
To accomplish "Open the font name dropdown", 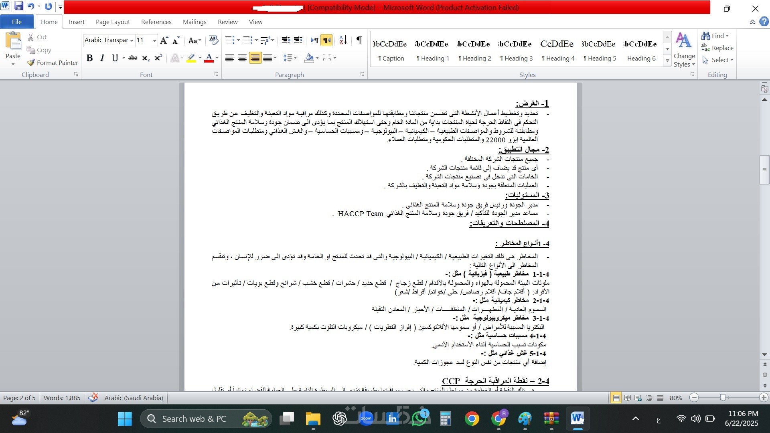I will click(x=132, y=40).
